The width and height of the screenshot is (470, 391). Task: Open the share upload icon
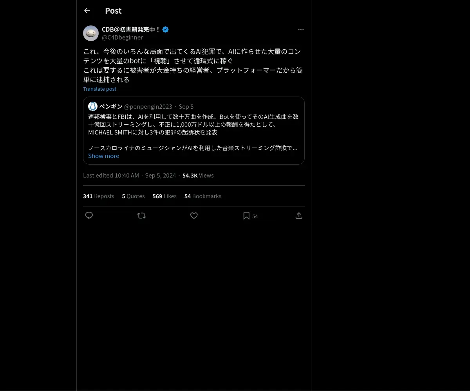click(299, 215)
